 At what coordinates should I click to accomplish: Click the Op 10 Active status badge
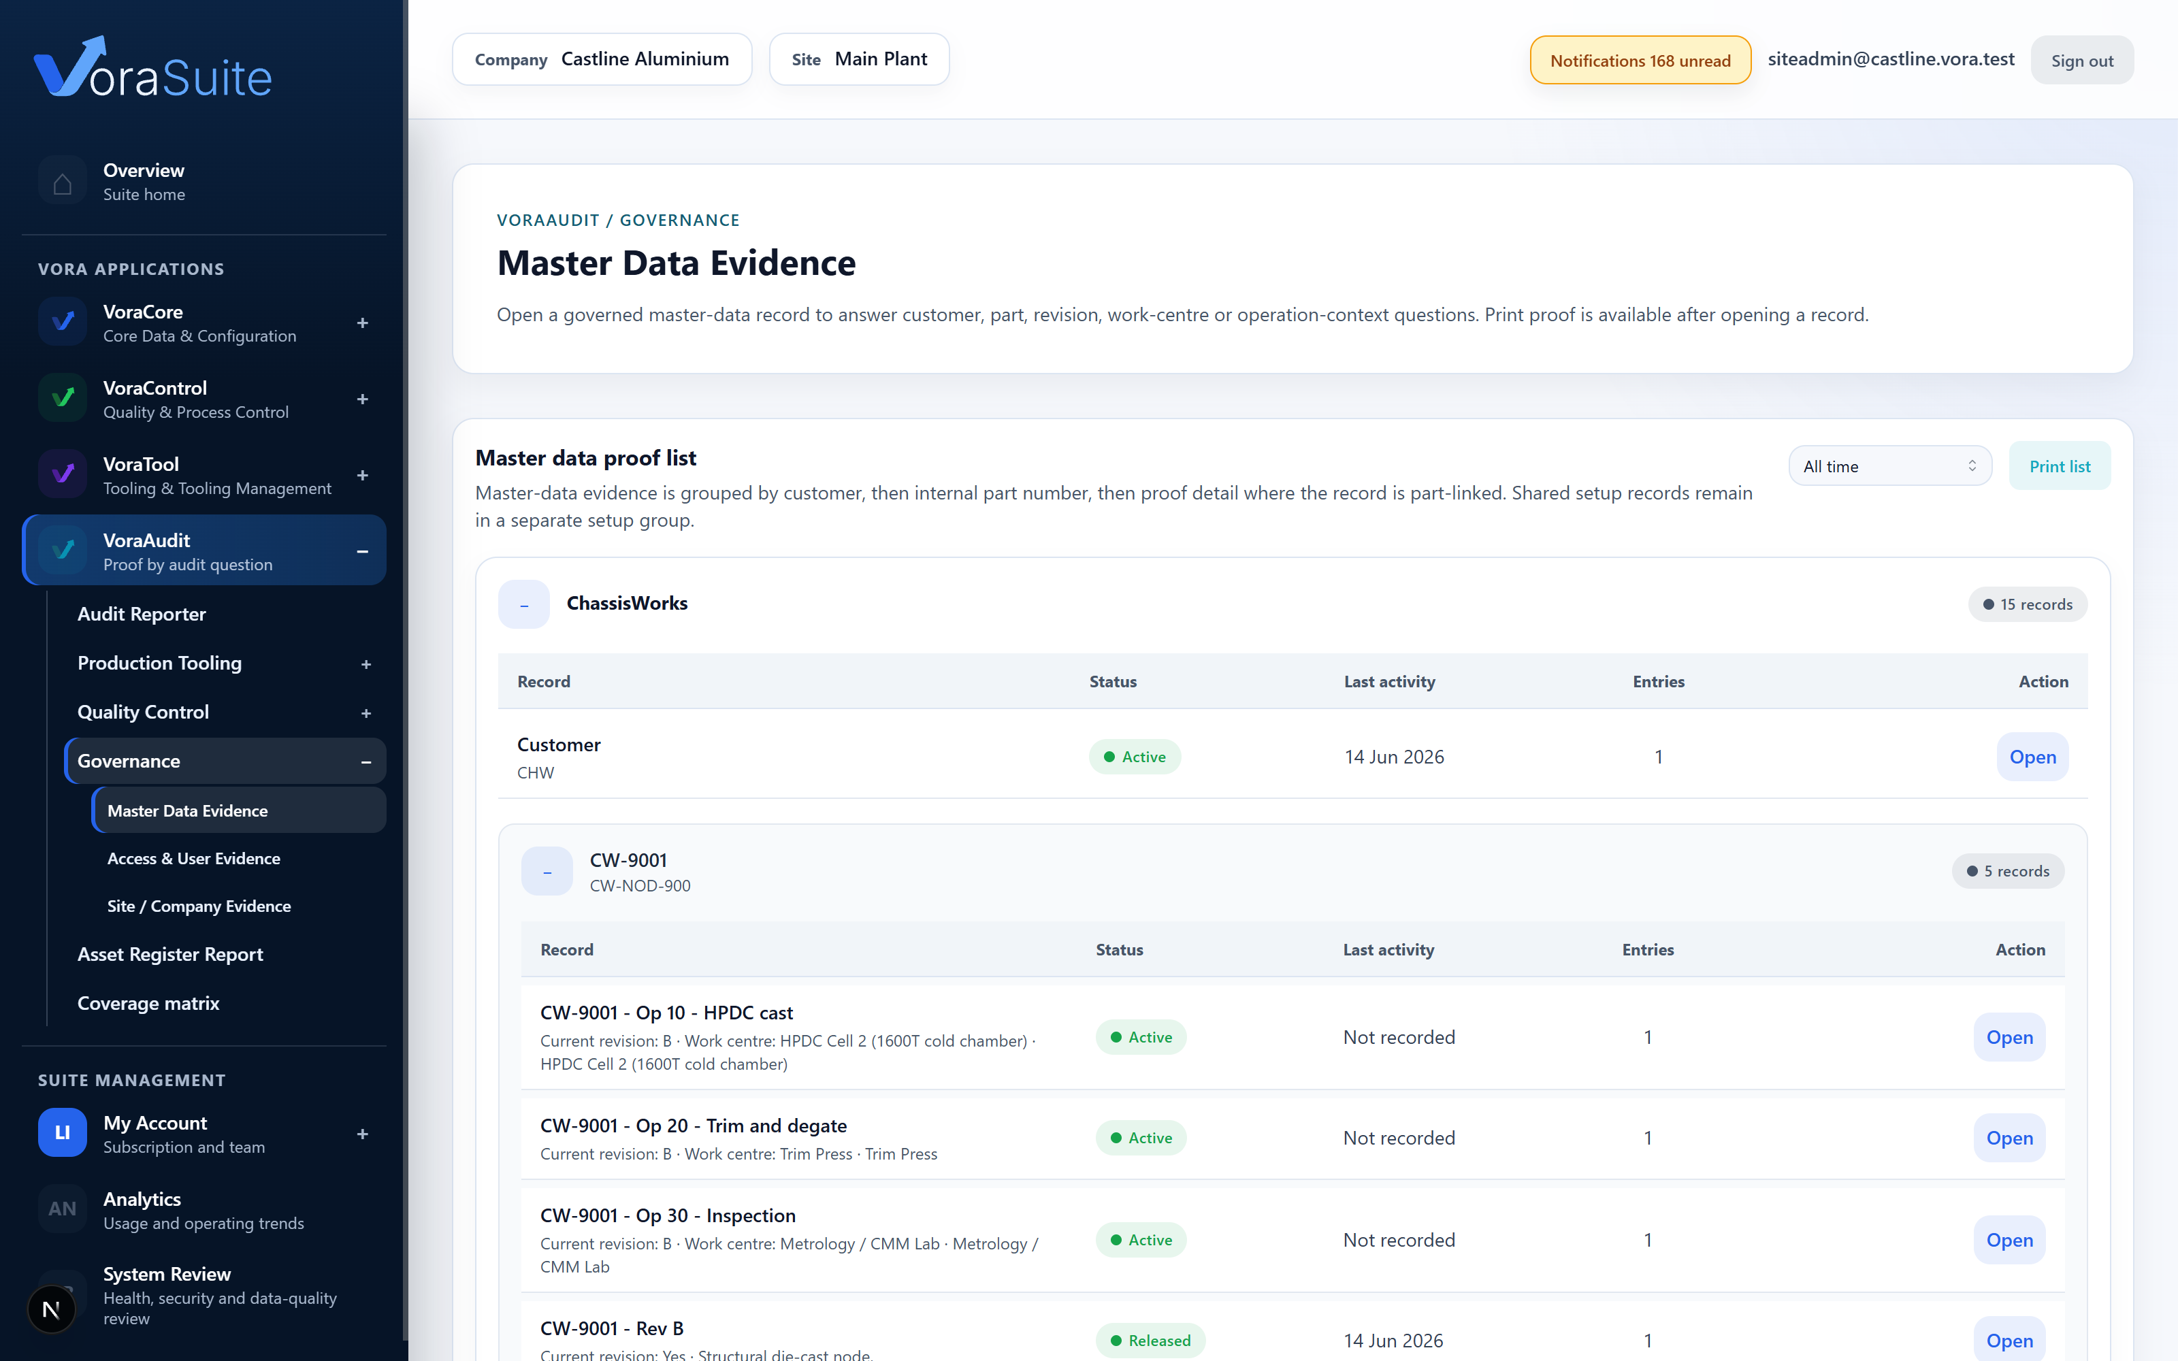coord(1141,1037)
